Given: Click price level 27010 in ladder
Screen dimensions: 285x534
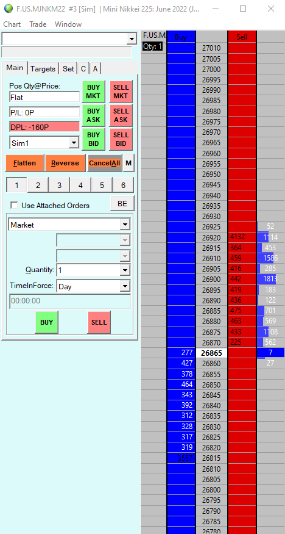Looking at the screenshot, I should point(211,48).
